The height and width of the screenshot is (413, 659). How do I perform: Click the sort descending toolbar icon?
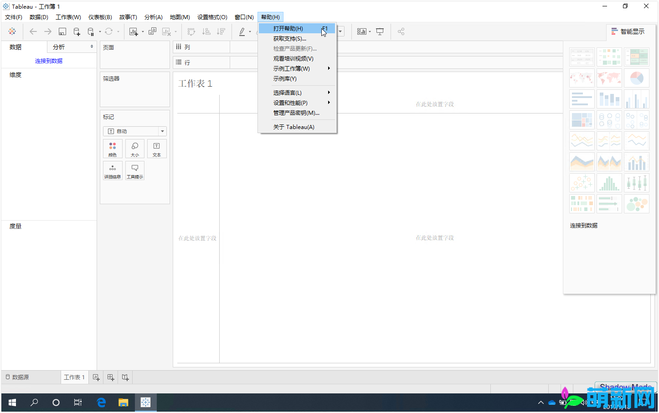point(221,31)
